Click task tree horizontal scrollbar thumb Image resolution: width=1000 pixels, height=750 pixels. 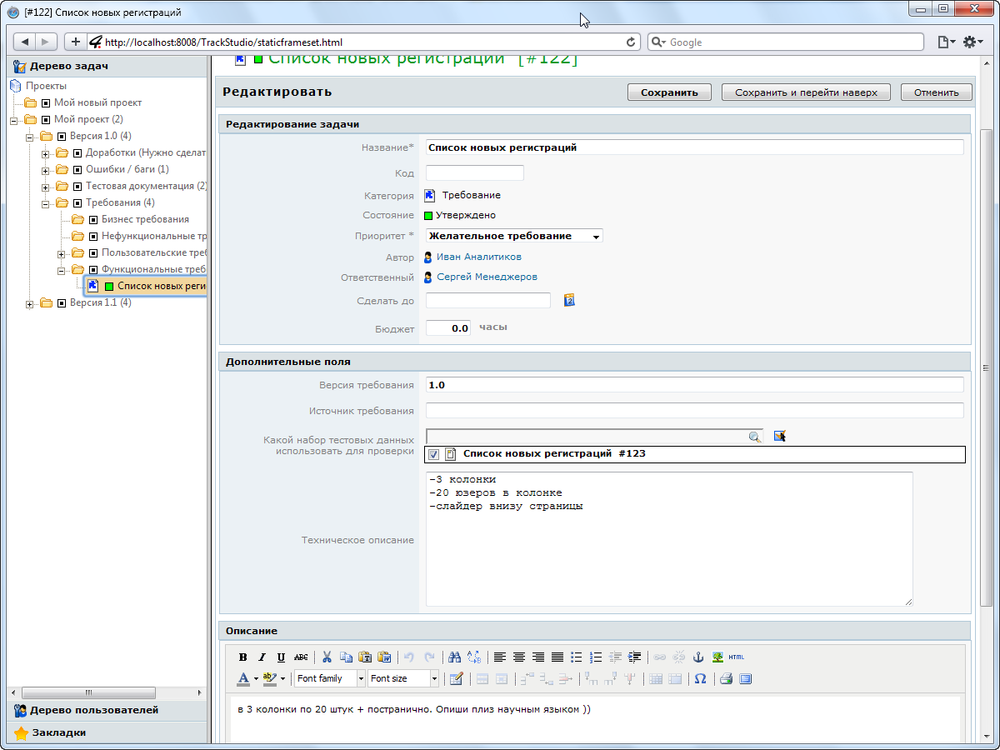(89, 692)
